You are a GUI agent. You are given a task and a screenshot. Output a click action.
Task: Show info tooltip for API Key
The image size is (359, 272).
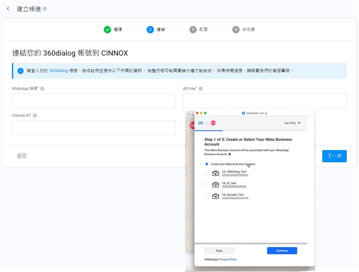coord(201,89)
